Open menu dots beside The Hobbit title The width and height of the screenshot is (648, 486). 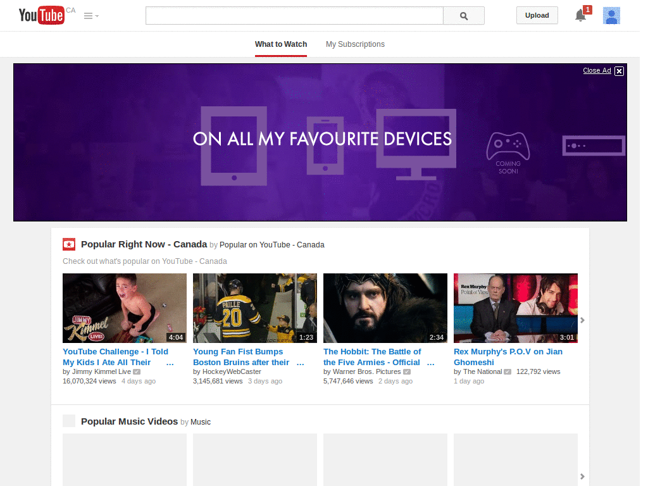point(430,364)
